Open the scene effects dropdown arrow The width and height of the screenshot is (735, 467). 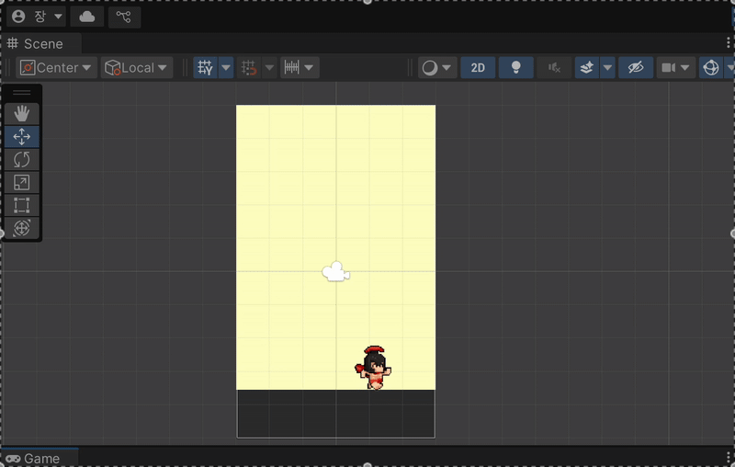tap(607, 67)
